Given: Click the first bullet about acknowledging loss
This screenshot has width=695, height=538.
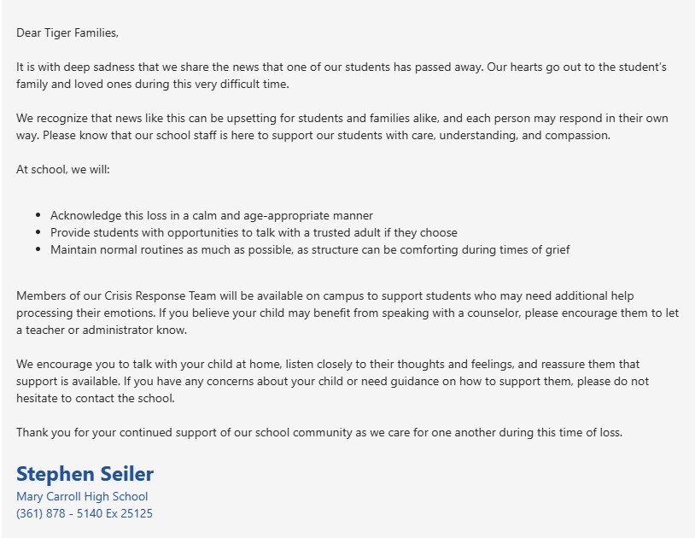Looking at the screenshot, I should click(212, 215).
